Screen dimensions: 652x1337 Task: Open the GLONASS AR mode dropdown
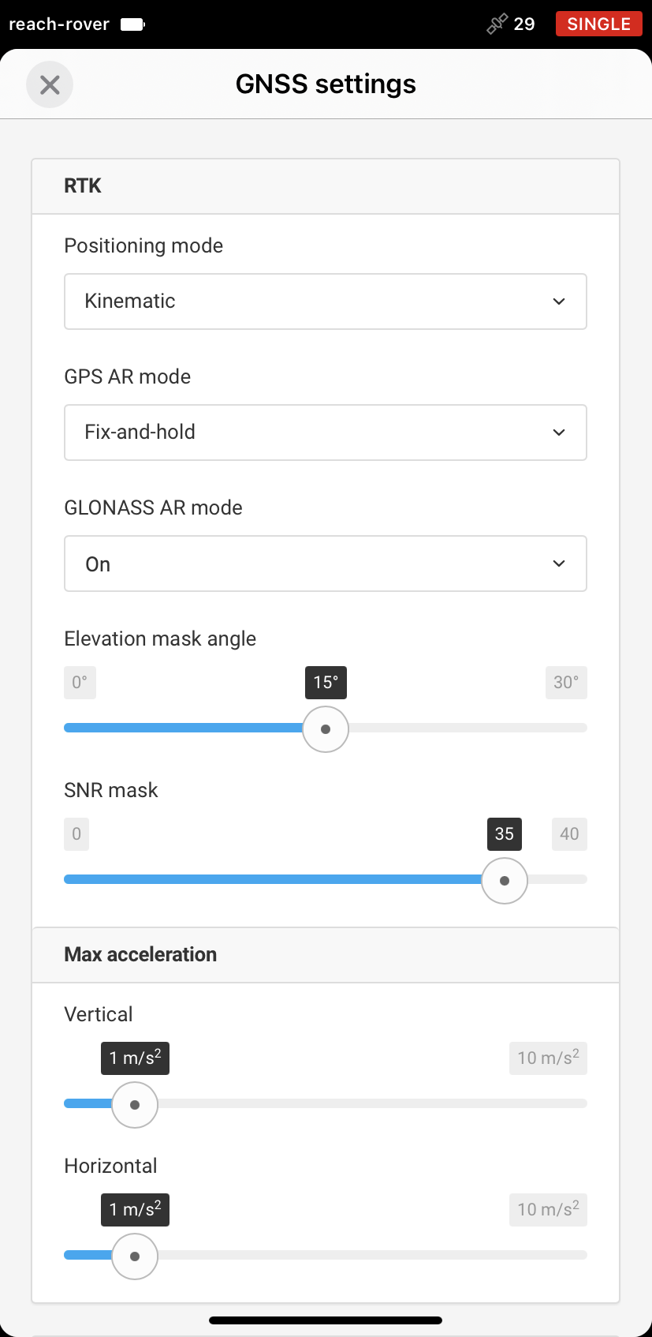click(326, 564)
